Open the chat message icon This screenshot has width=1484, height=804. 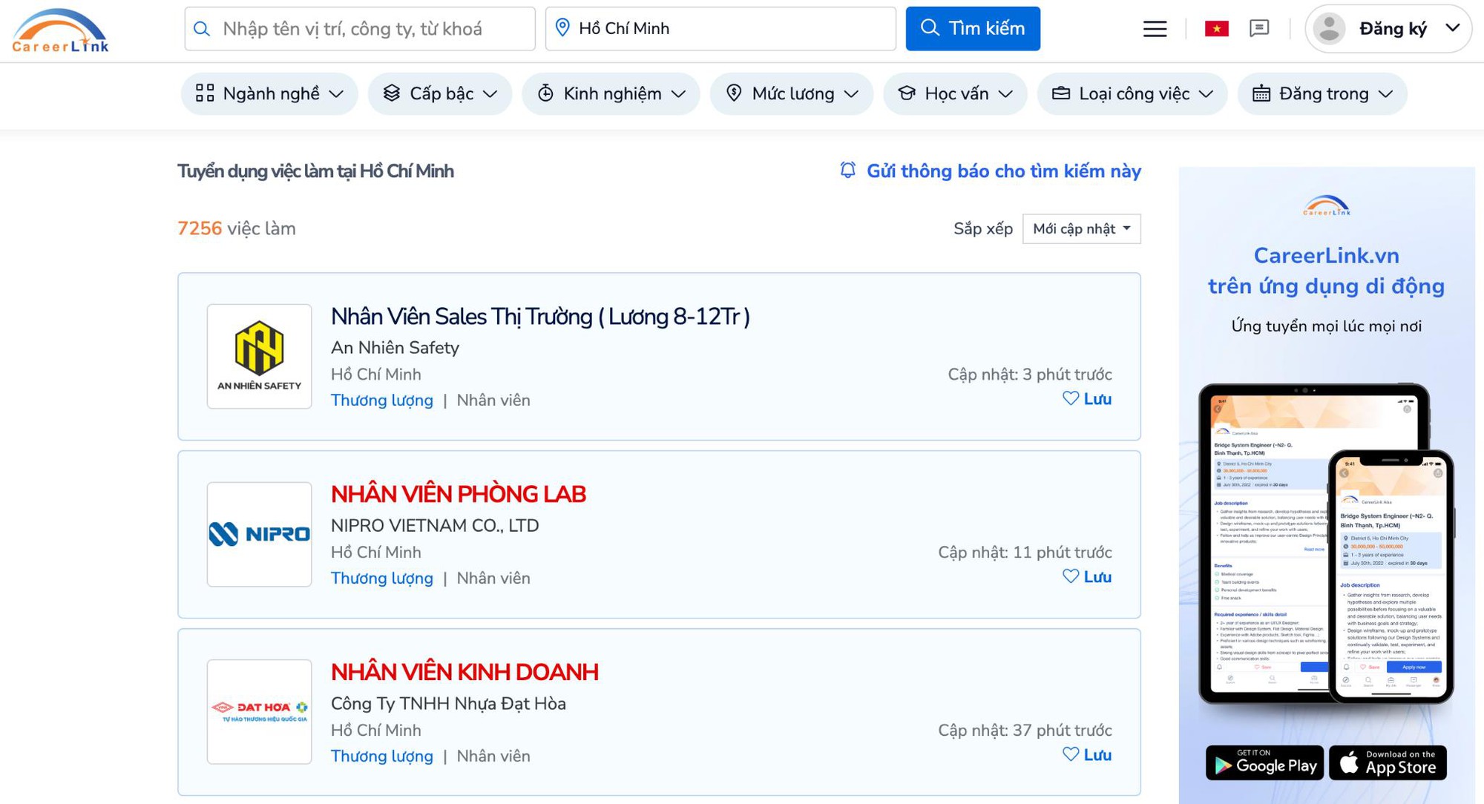1260,28
